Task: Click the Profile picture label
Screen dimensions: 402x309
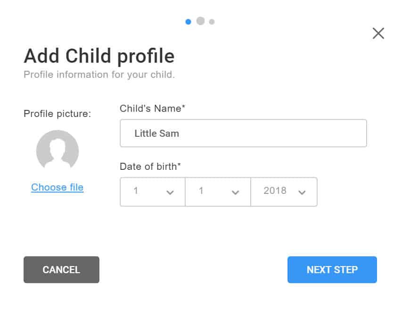Action: (57, 114)
